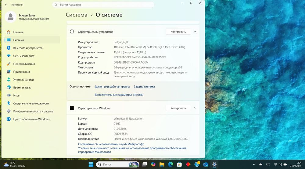
Task: Open the Главная home page icon
Action: (9, 32)
